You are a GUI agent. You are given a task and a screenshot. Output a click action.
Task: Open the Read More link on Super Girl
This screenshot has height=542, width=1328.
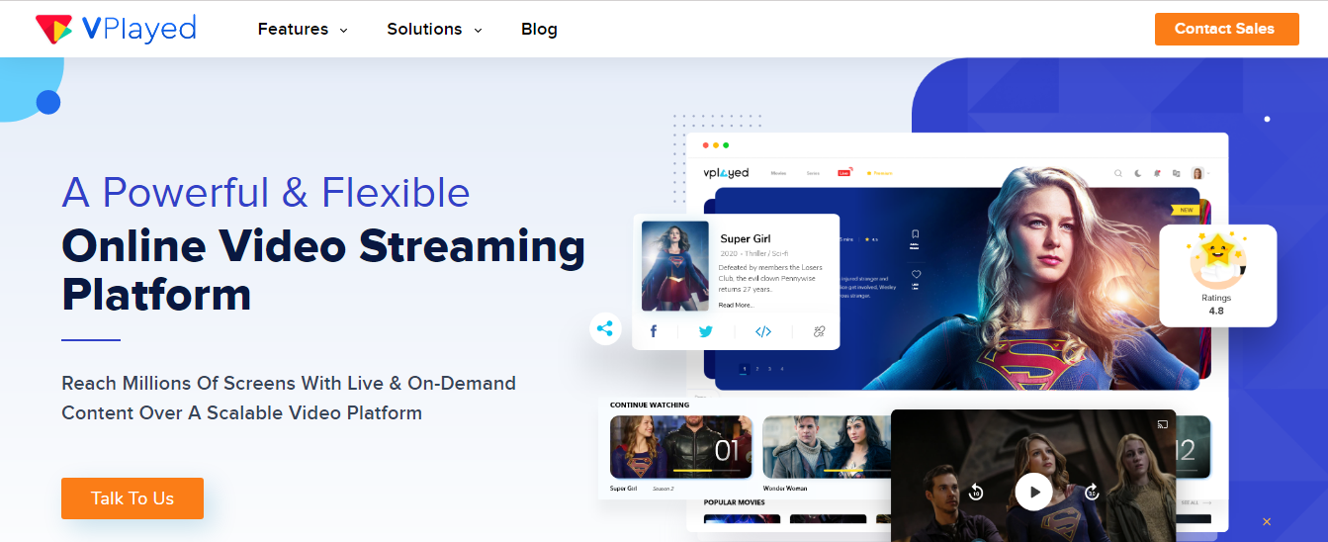[x=736, y=305]
